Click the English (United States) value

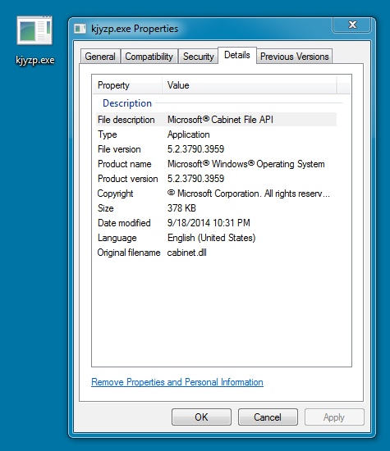[x=211, y=238]
